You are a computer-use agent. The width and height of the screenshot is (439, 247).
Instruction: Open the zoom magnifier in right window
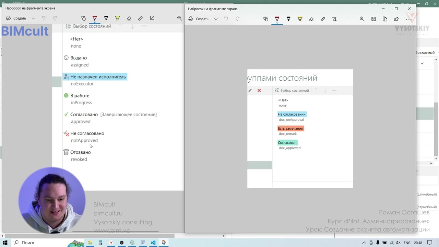[362, 19]
